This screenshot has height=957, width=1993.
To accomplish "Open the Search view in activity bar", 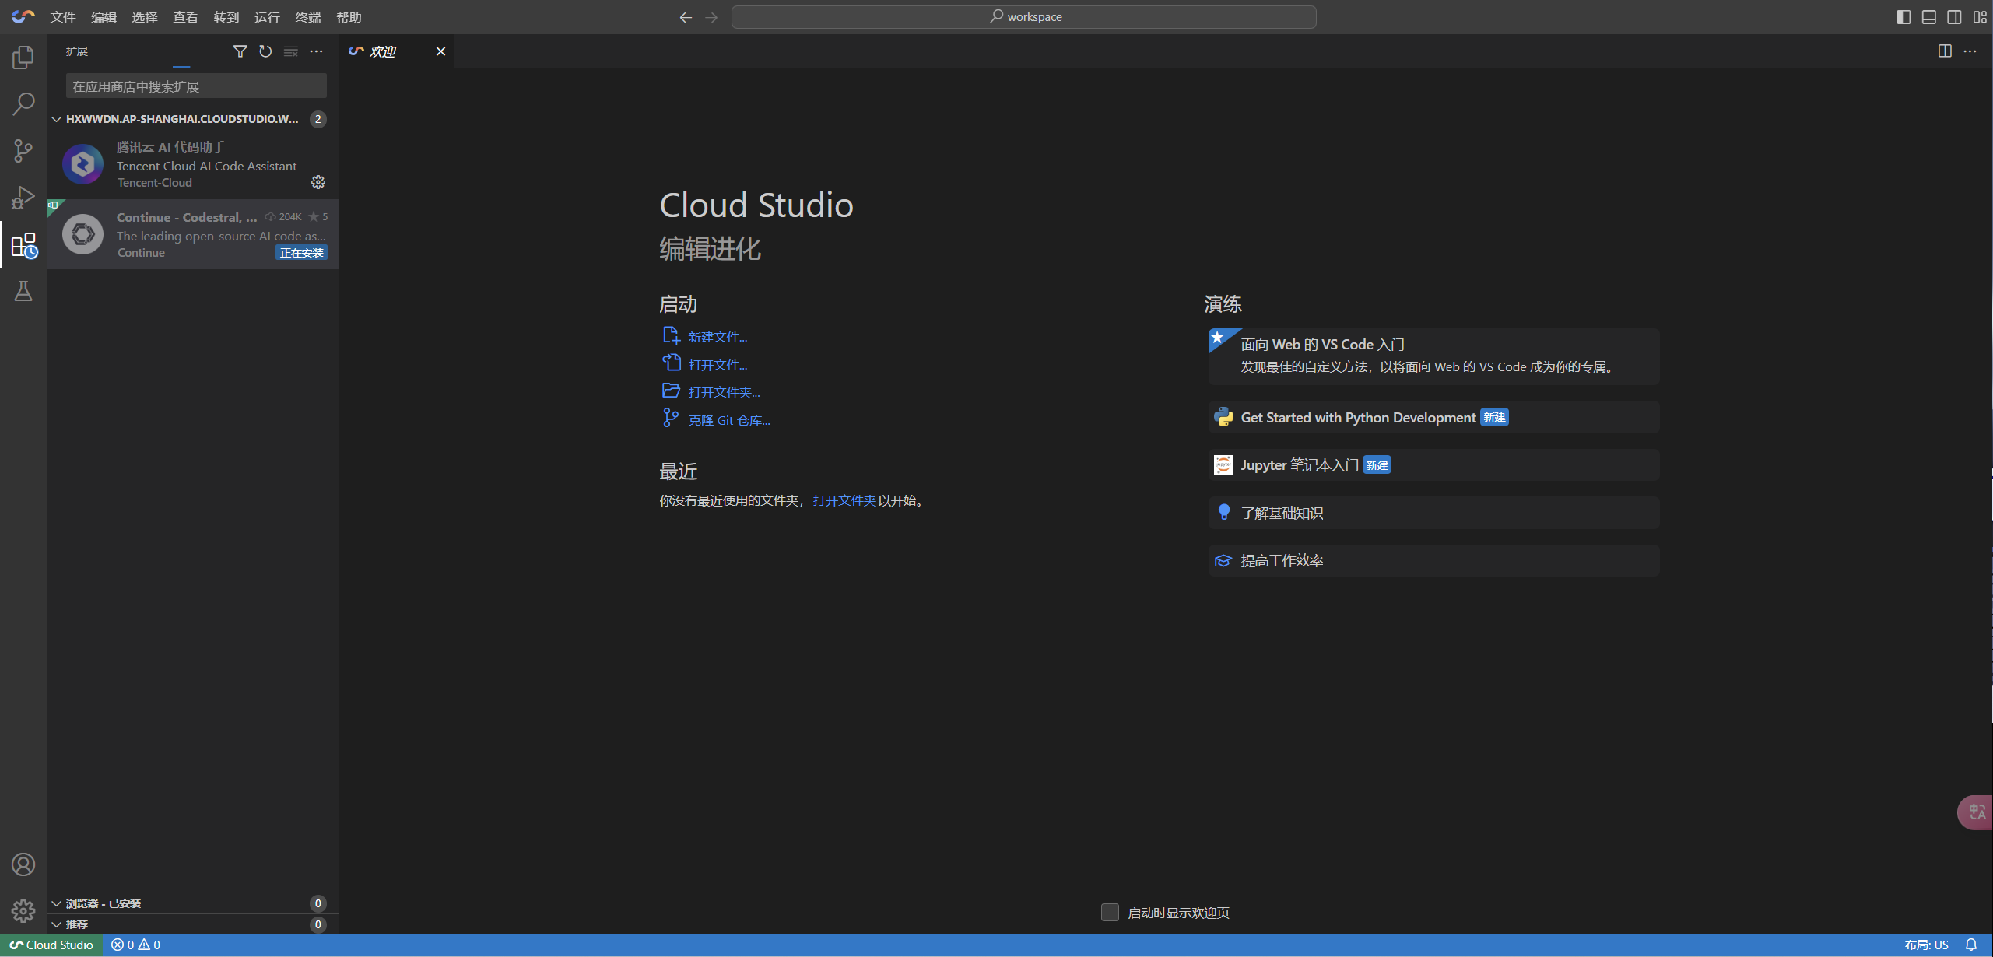I will click(x=23, y=103).
